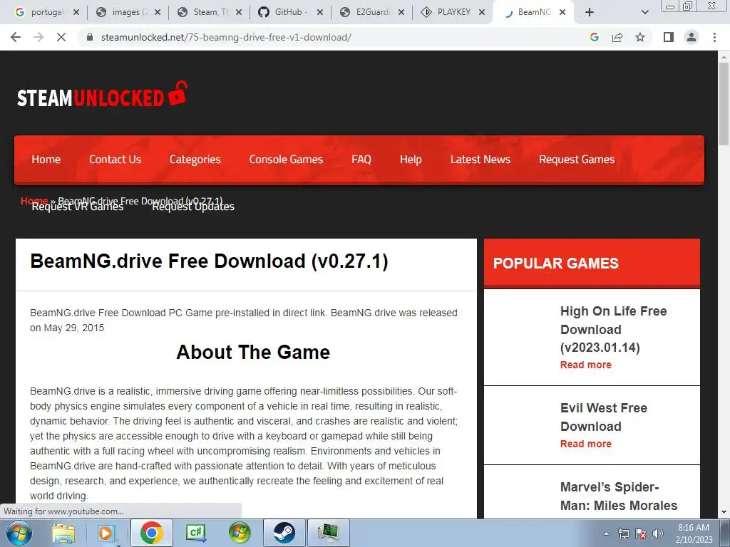Expand the tab search chevron
The width and height of the screenshot is (730, 547).
(644, 13)
